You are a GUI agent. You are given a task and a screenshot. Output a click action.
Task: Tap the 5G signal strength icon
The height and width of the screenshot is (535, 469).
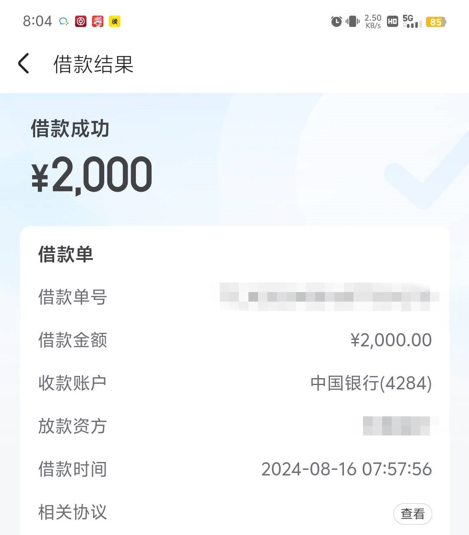pyautogui.click(x=412, y=21)
